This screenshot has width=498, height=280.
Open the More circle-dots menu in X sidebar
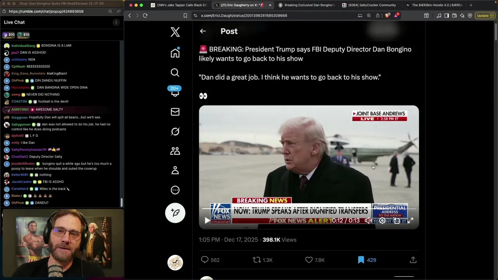pos(175,190)
